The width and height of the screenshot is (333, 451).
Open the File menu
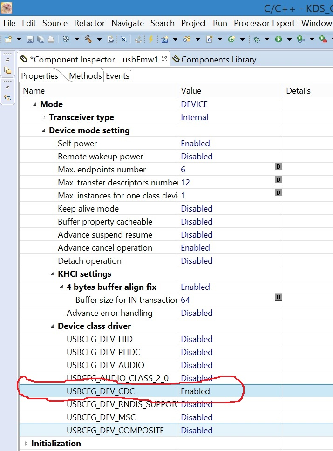click(x=9, y=23)
